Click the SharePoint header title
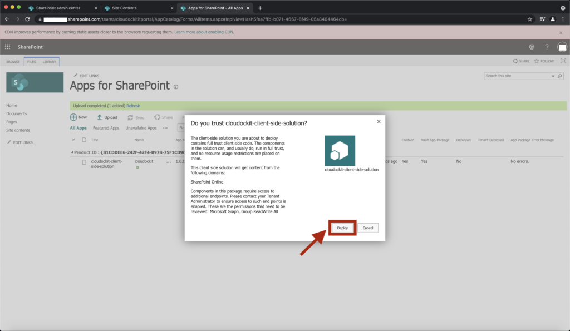 [x=30, y=47]
